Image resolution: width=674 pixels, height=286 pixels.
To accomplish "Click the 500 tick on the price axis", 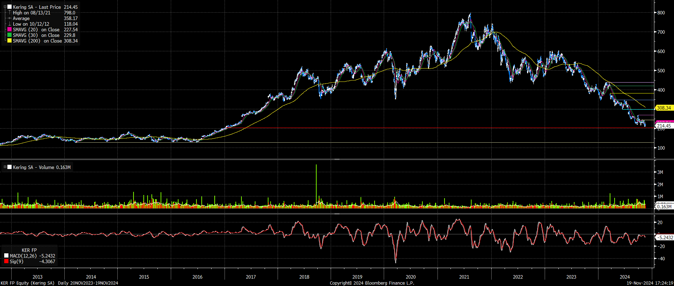I will (661, 71).
